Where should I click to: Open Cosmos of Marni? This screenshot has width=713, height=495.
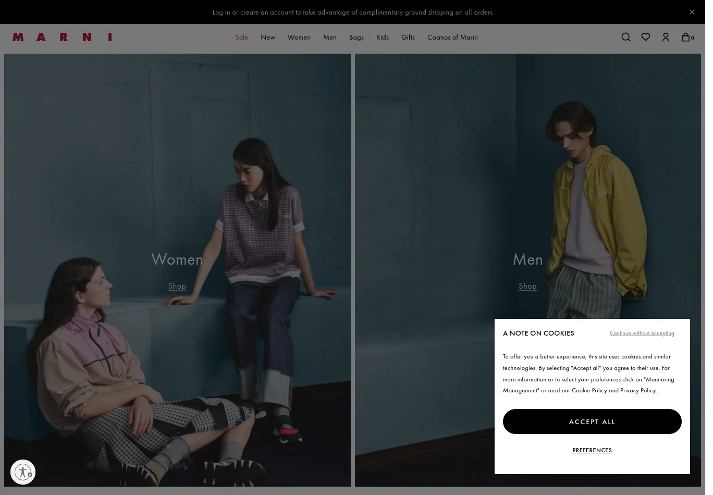tap(452, 37)
